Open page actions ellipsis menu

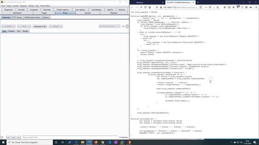(x=206, y=7)
